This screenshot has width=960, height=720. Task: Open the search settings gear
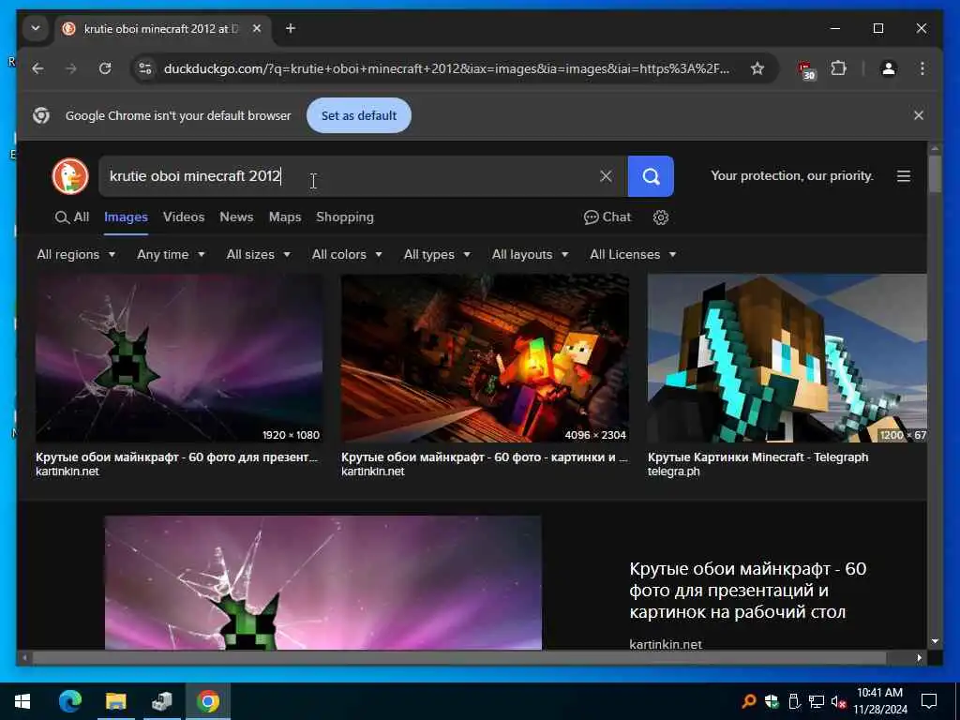660,217
